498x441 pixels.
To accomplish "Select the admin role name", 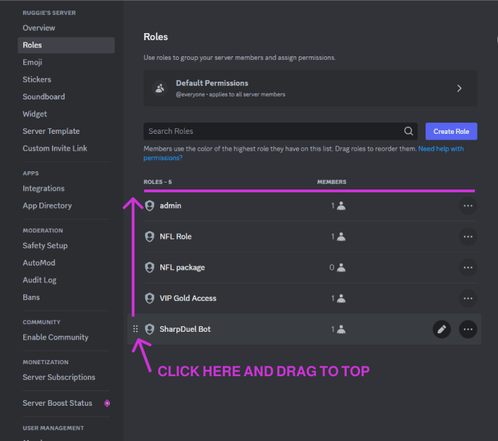I will (x=170, y=206).
